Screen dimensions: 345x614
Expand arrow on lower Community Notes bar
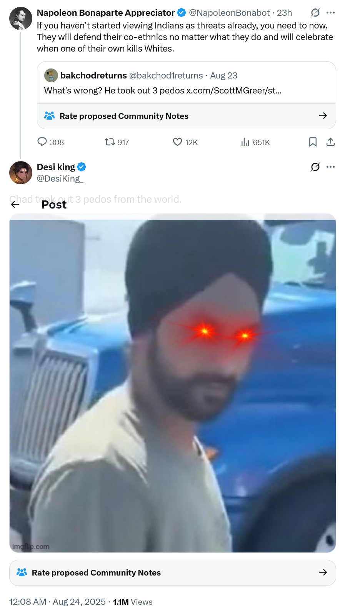point(323,572)
